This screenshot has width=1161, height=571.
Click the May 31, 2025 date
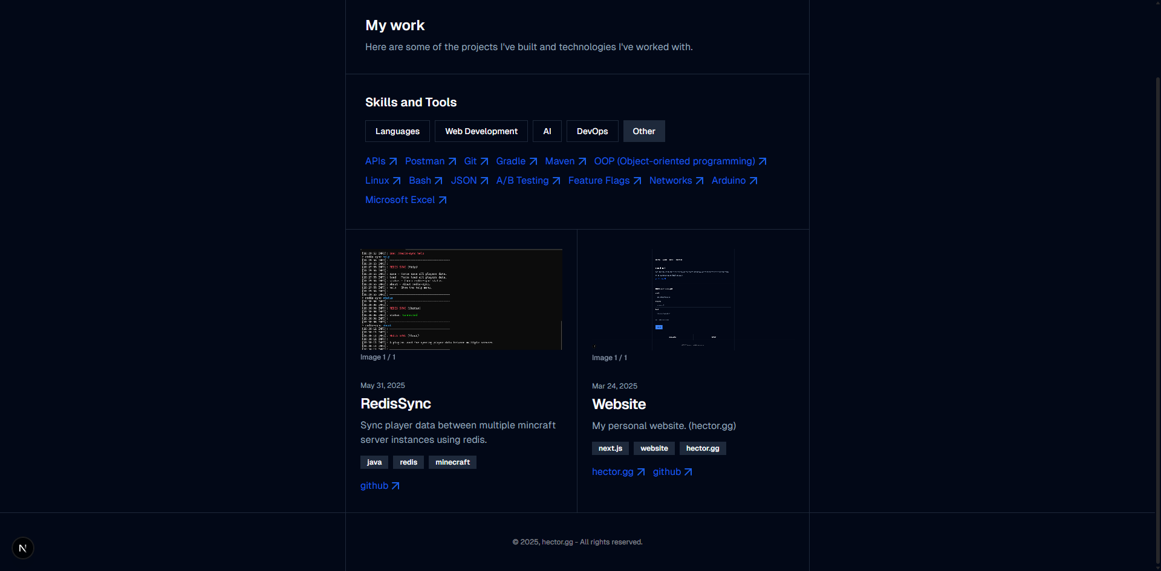point(383,386)
